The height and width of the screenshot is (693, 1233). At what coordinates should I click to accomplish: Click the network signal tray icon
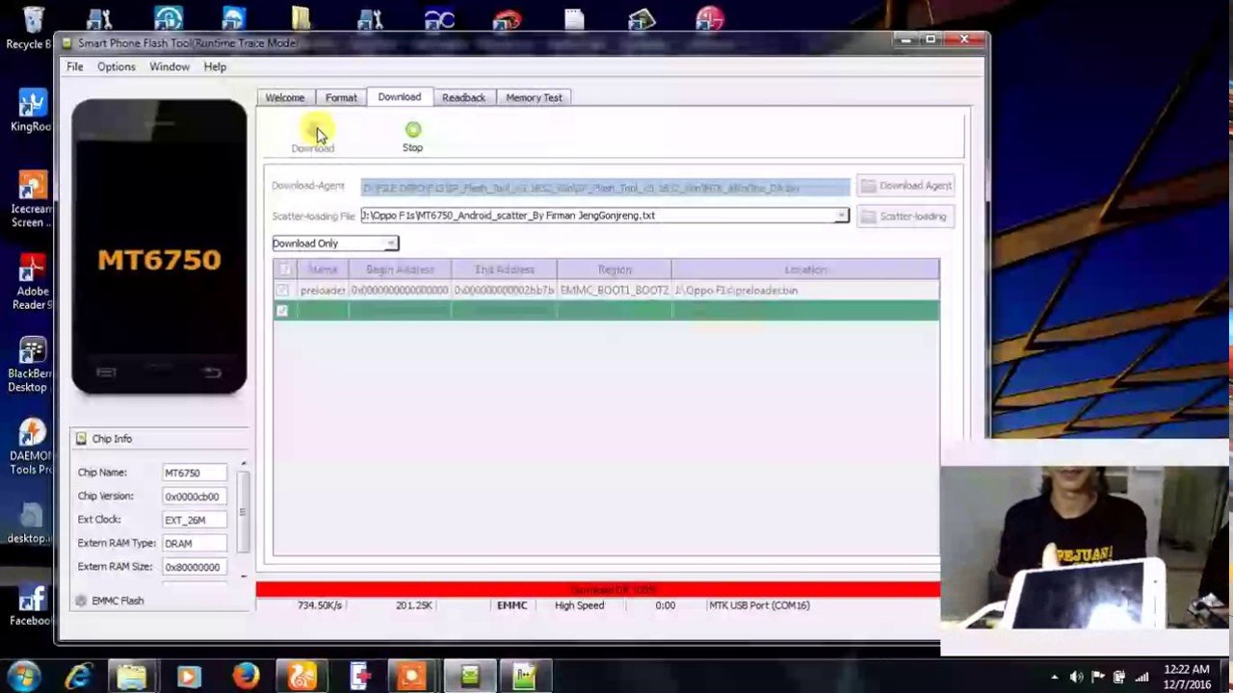[1141, 677]
